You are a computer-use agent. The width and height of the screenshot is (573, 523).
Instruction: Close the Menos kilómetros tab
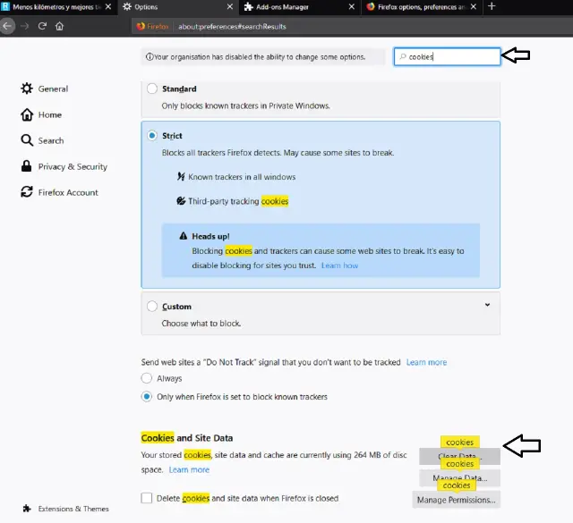point(108,6)
